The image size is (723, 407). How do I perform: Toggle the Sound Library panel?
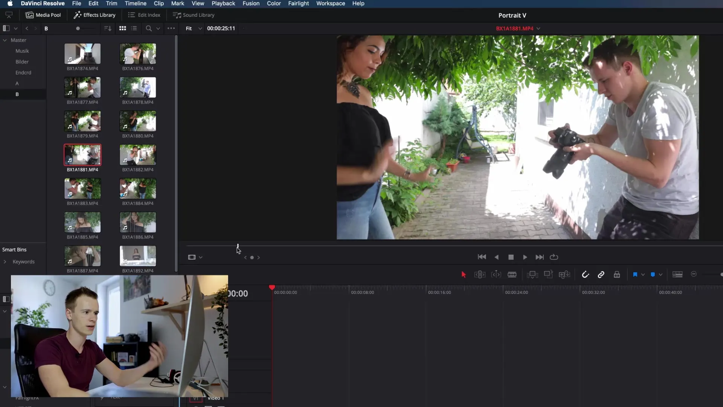point(194,15)
